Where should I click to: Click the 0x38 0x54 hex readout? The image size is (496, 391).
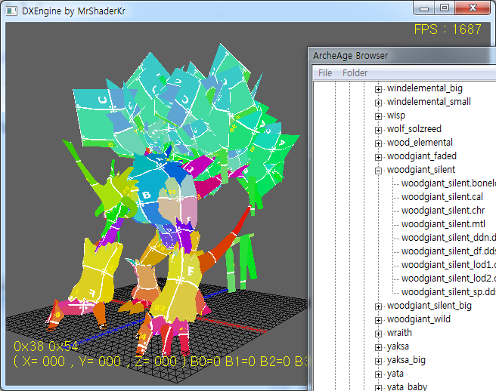(x=46, y=346)
